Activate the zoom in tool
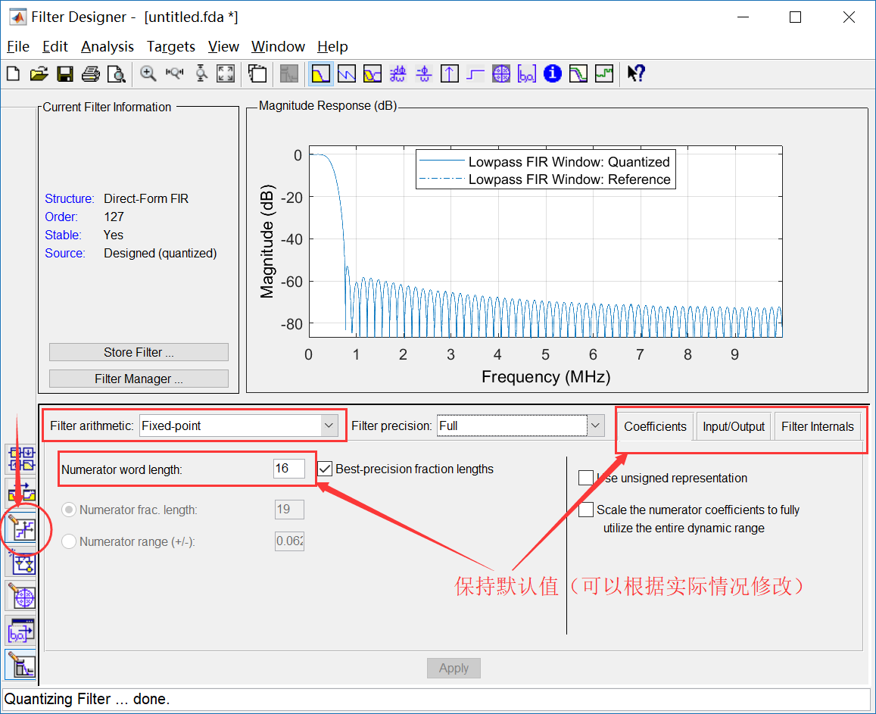The height and width of the screenshot is (714, 876). [x=148, y=73]
